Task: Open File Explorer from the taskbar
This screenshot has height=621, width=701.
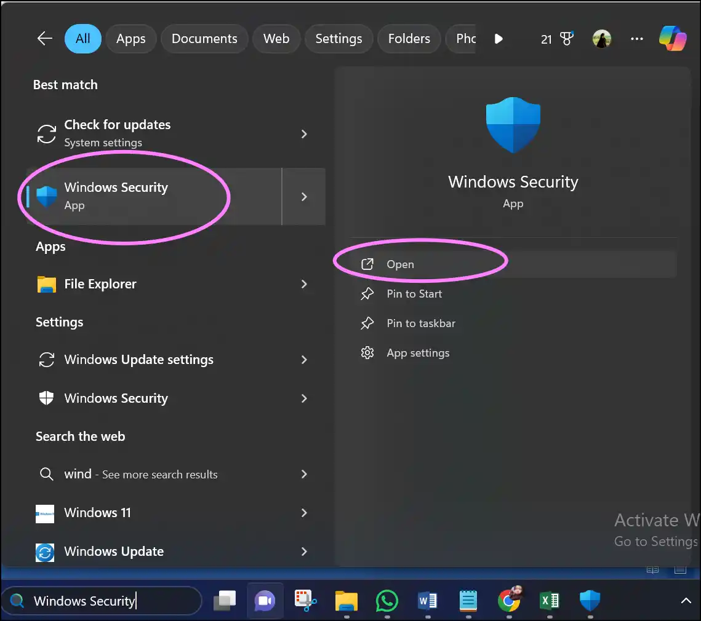Action: click(x=346, y=601)
